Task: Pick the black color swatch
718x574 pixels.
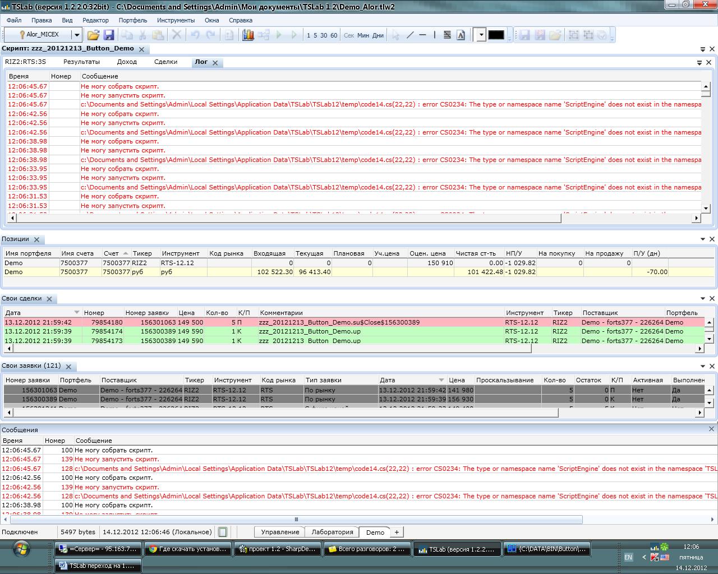Action: click(496, 35)
